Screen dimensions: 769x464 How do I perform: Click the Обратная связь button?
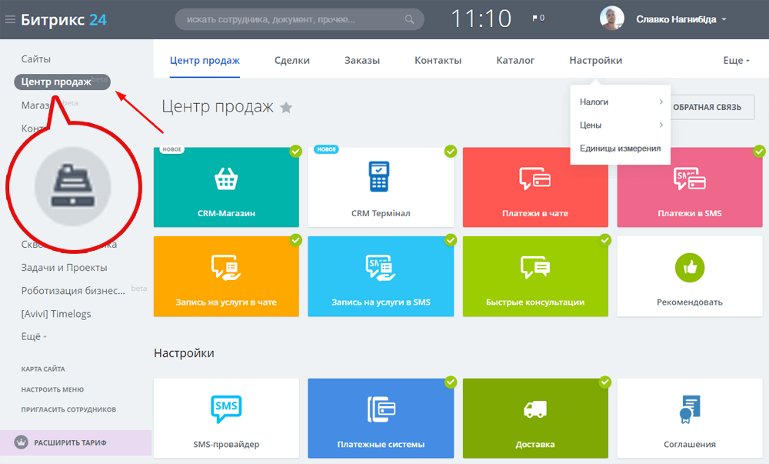tap(713, 107)
